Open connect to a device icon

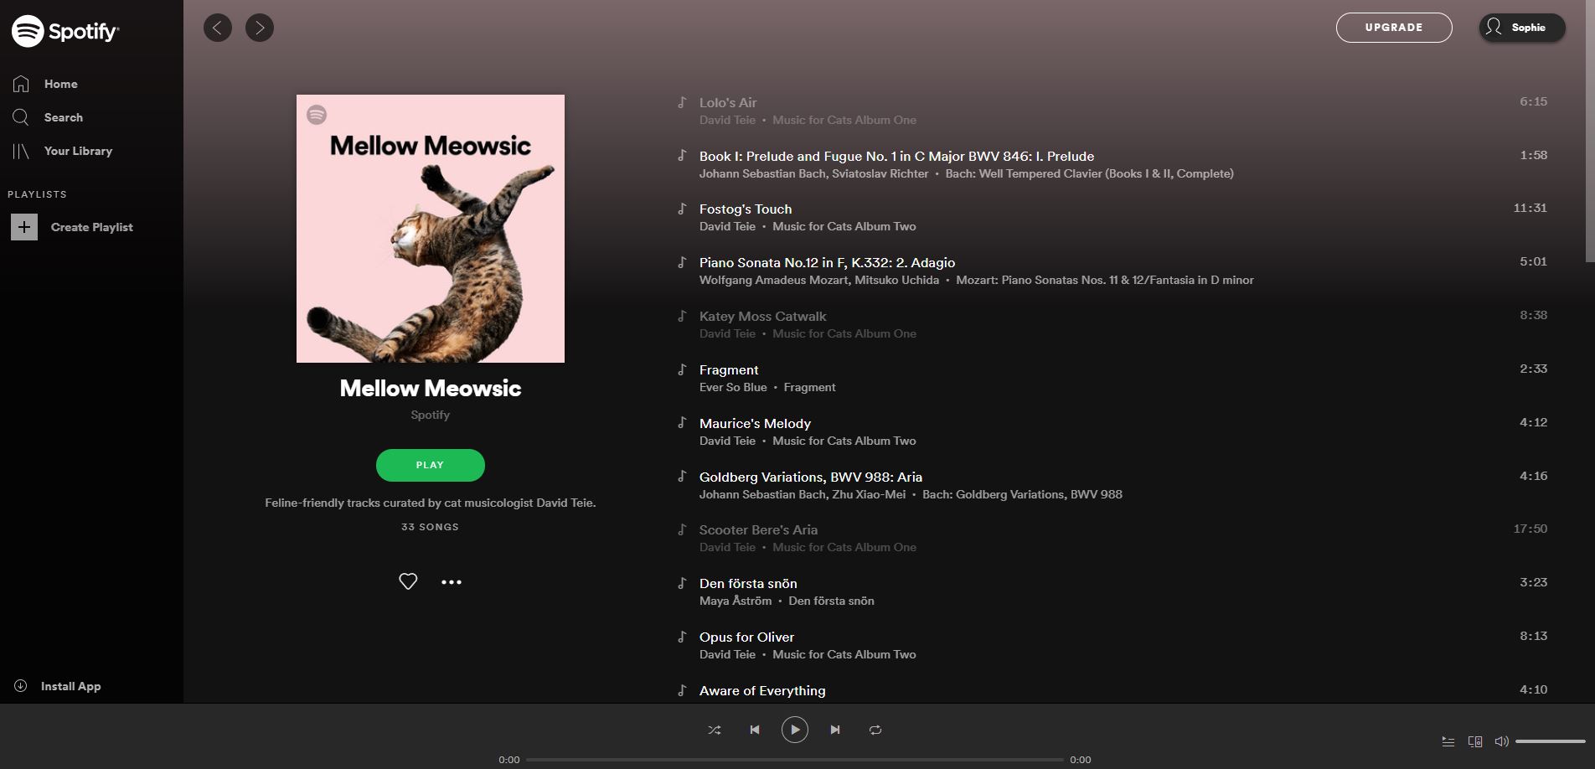1475,741
